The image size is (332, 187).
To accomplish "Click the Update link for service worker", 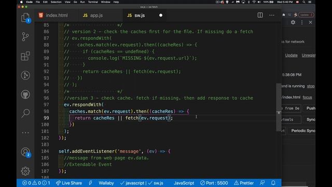I will [291, 55].
